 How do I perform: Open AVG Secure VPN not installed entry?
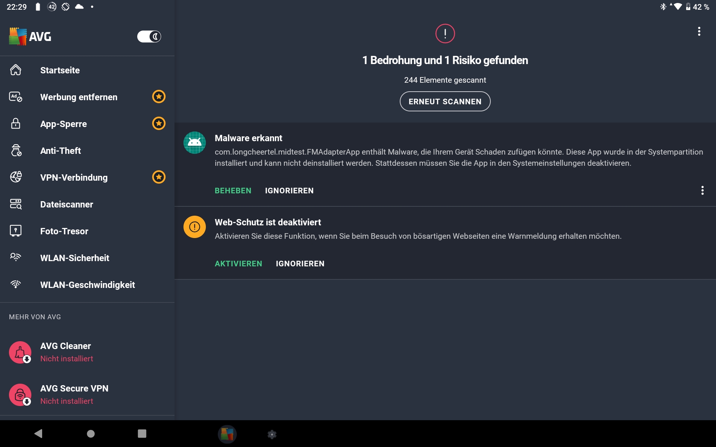(x=74, y=394)
